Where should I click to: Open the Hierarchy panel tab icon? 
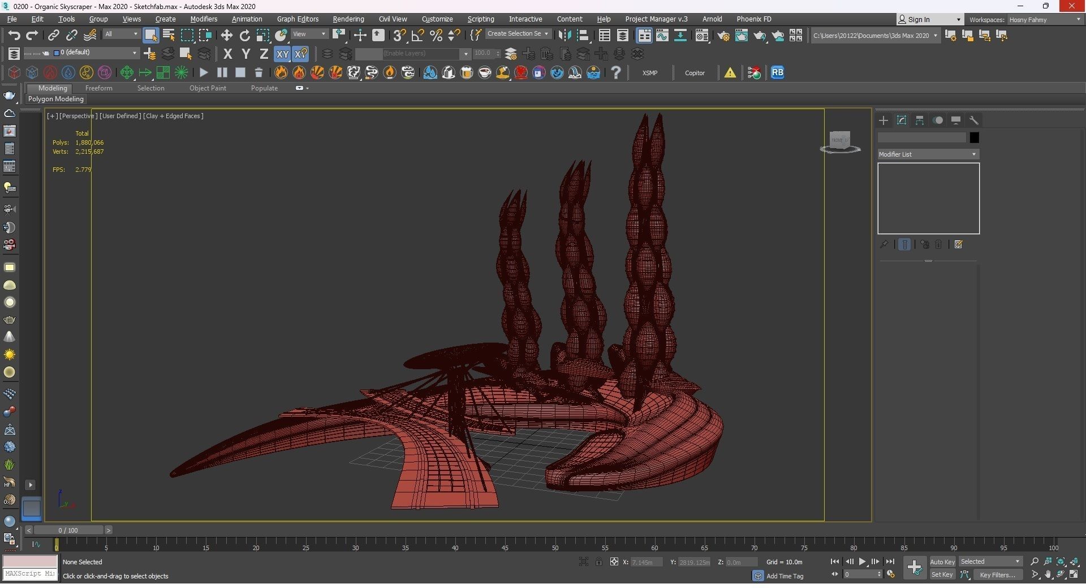[x=920, y=120]
